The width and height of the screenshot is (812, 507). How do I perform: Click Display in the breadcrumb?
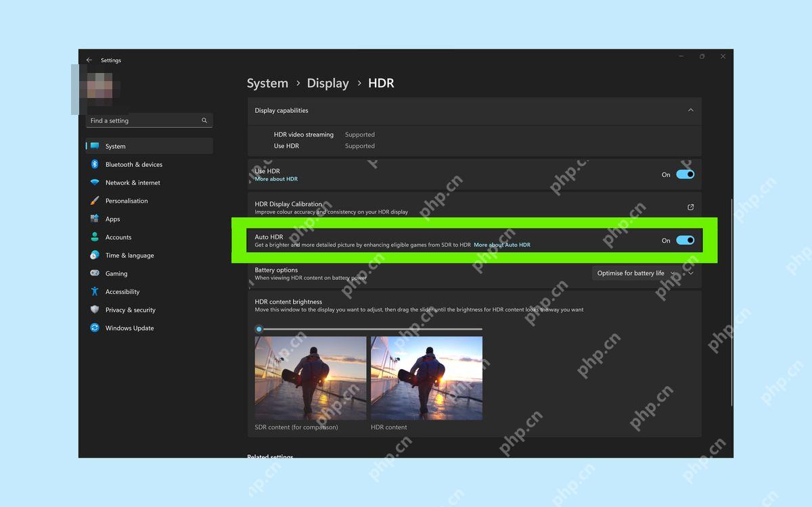pos(328,83)
